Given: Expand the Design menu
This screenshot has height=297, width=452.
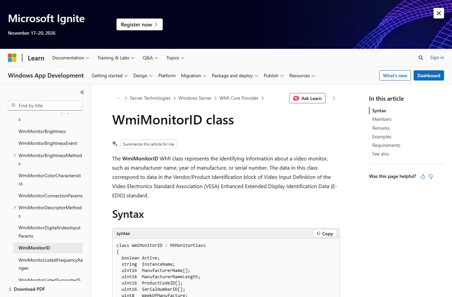Looking at the screenshot, I should click(x=143, y=76).
